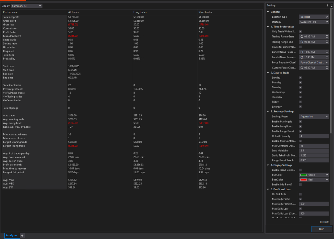Click the clock icon in Trading Range-End

(x=302, y=42)
